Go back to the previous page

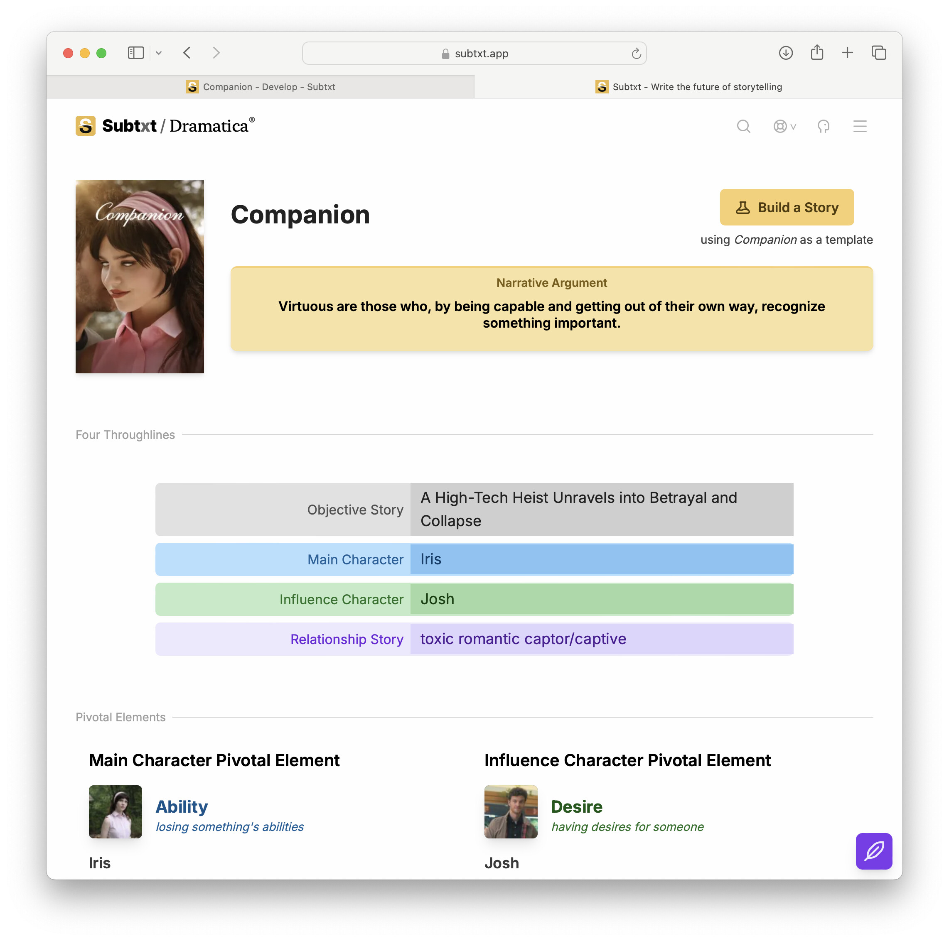[187, 53]
